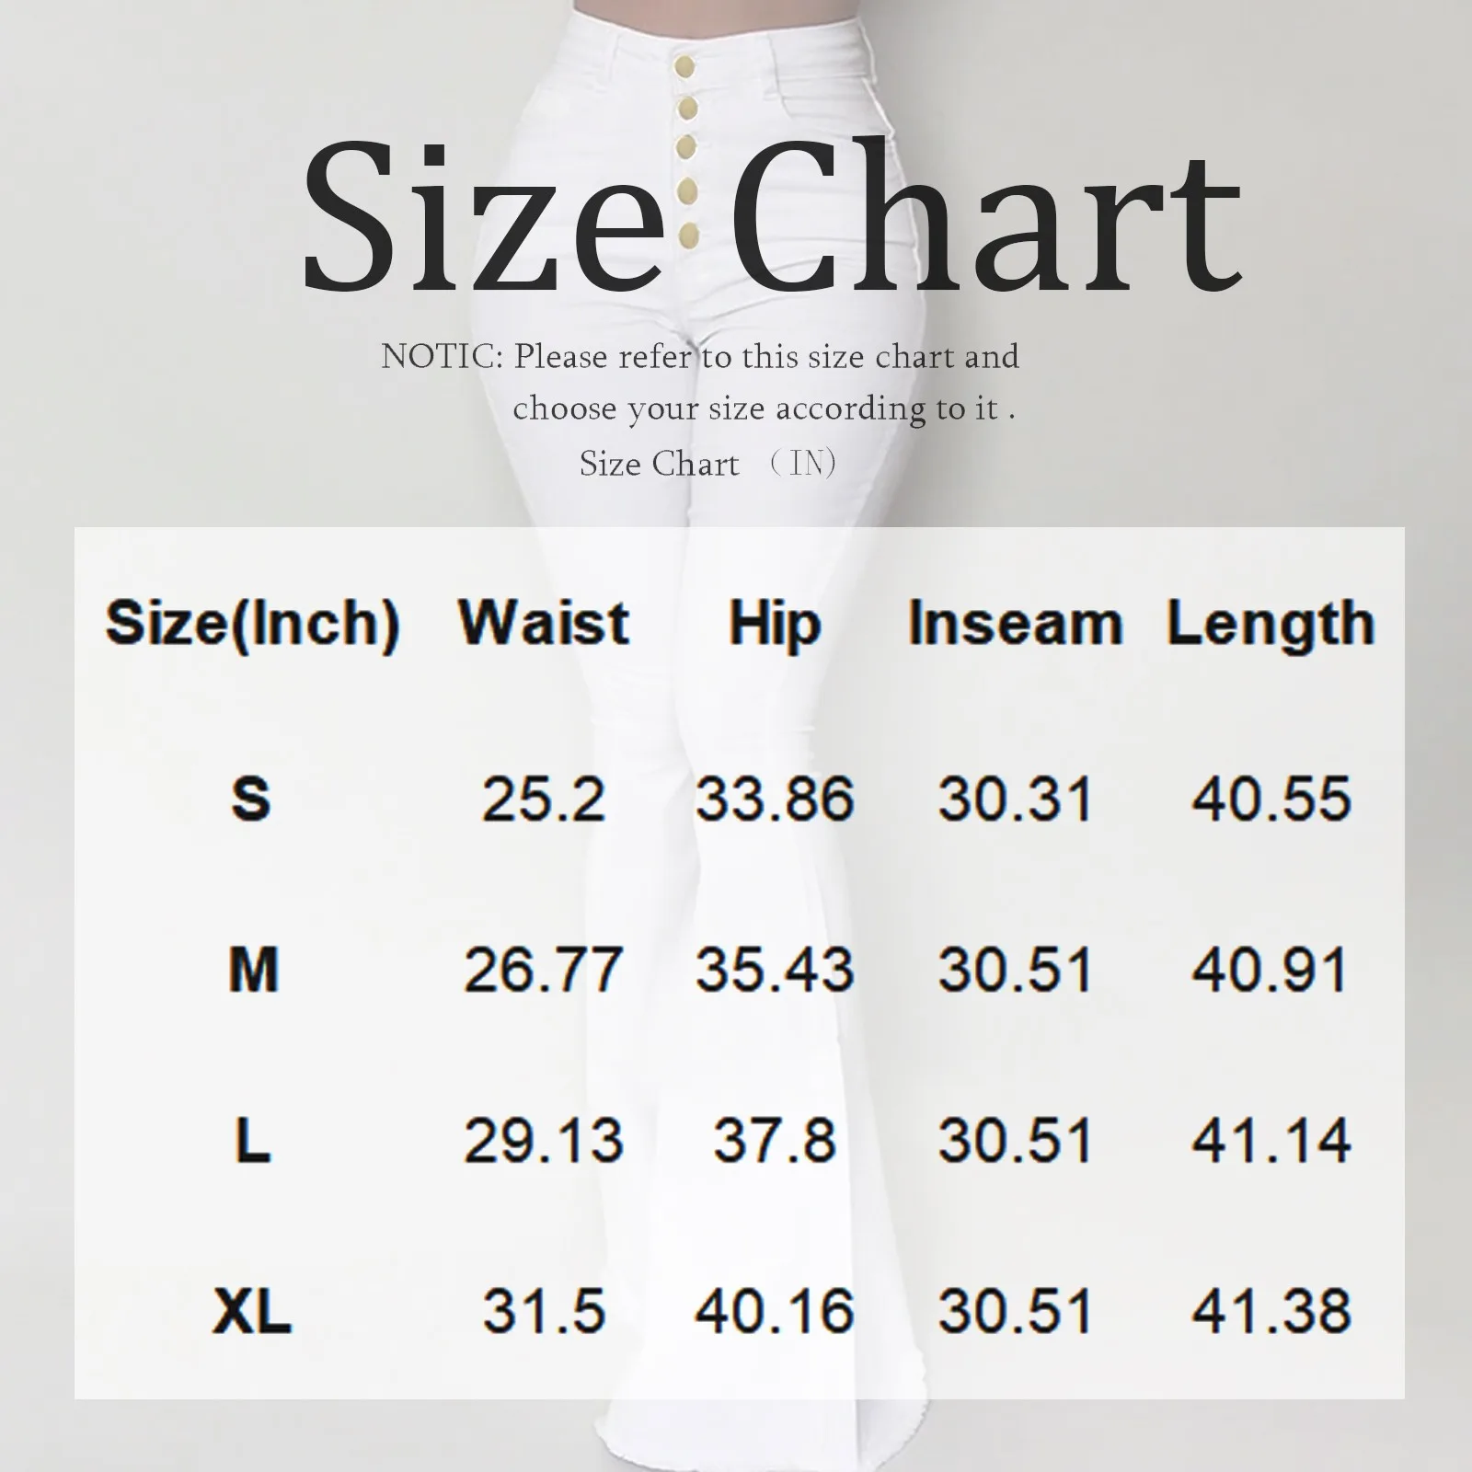Select the L size row label
Image resolution: width=1472 pixels, height=1472 pixels.
[252, 1140]
